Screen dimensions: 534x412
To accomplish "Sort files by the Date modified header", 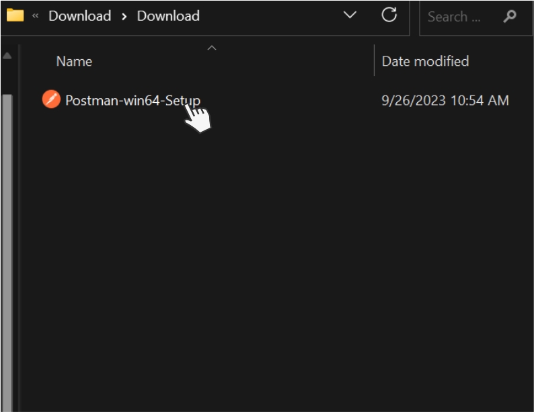I will pos(425,61).
